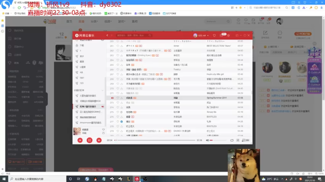The height and width of the screenshot is (182, 325).
Task: Collapse the collected playlists section
Action: 103,90
